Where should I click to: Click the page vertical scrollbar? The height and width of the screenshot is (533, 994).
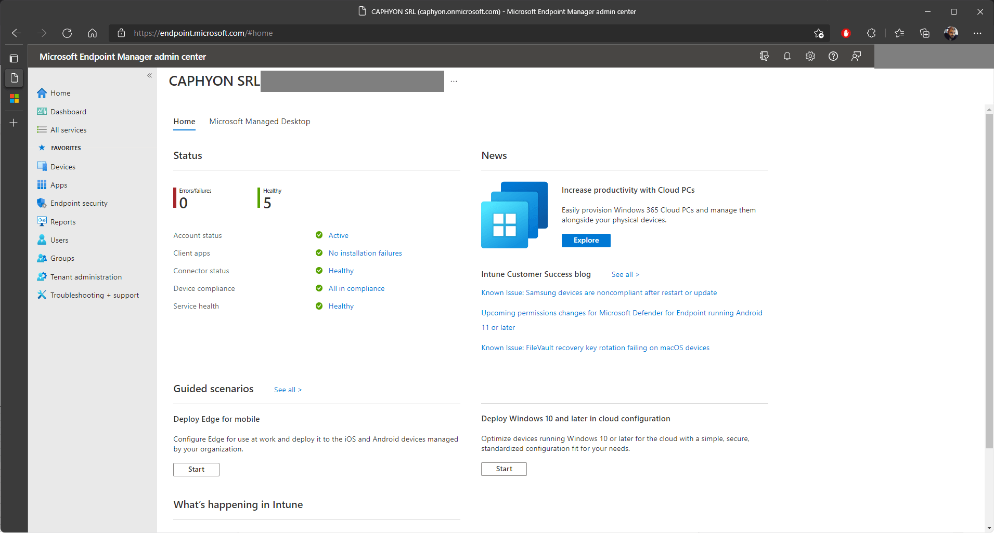pos(989,281)
